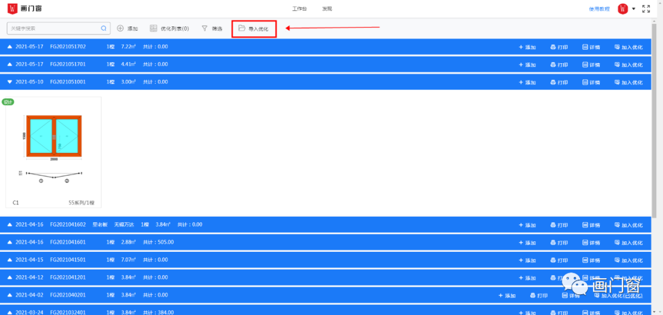Screen dimensions: 663x315
Task: Open the 使用教程 tutorial link
Action: click(599, 9)
